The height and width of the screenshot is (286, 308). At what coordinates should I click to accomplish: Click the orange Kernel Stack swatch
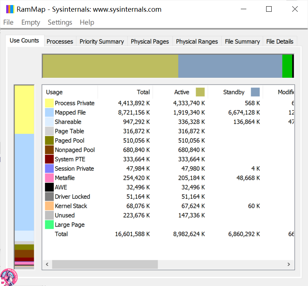click(49, 206)
